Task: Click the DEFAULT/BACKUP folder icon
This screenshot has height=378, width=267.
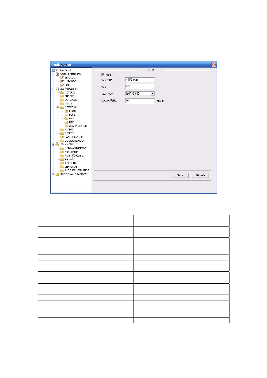Action: coord(62,141)
